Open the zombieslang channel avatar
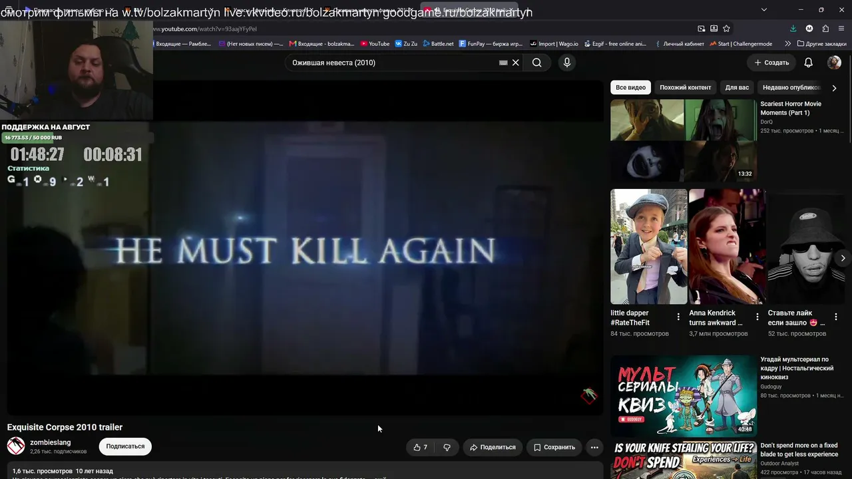Viewport: 852px width, 479px height. pyautogui.click(x=16, y=446)
